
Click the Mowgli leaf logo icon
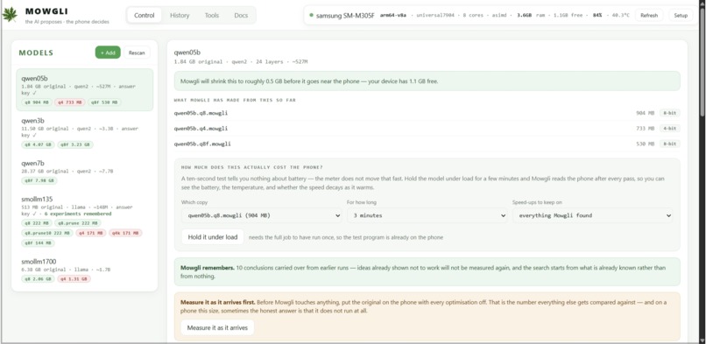(x=10, y=15)
